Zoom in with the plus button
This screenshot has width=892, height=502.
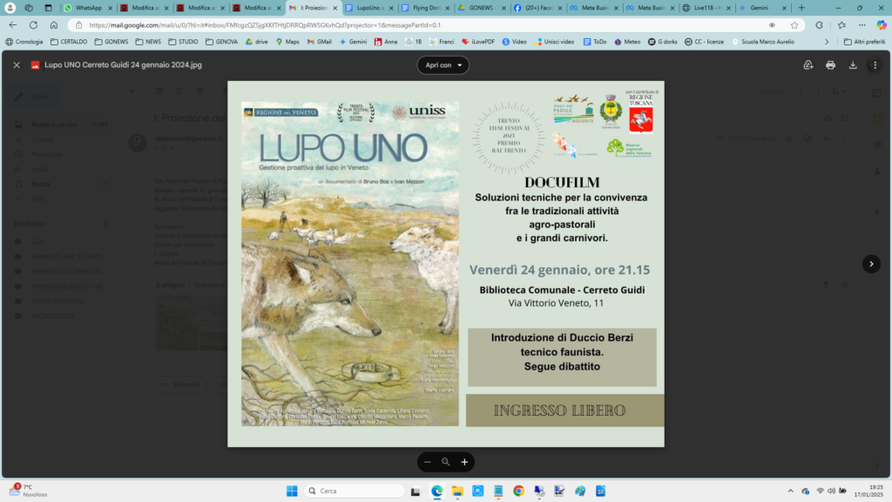464,462
